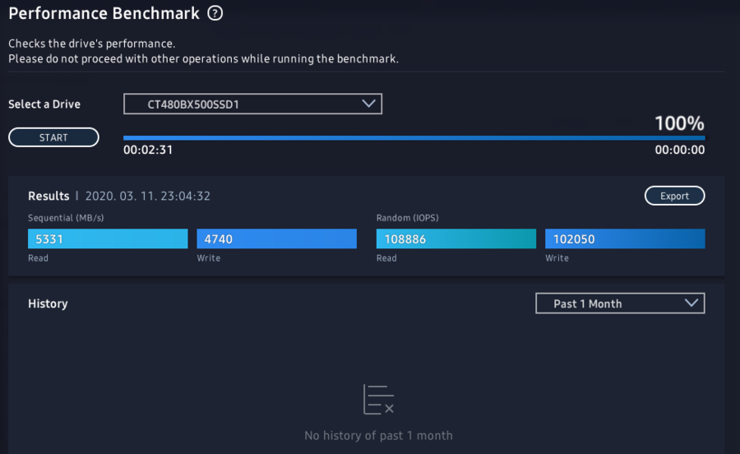Screen dimensions: 740x454
Task: Select the CT480BX500SSD1 drive combo box
Action: click(x=252, y=104)
